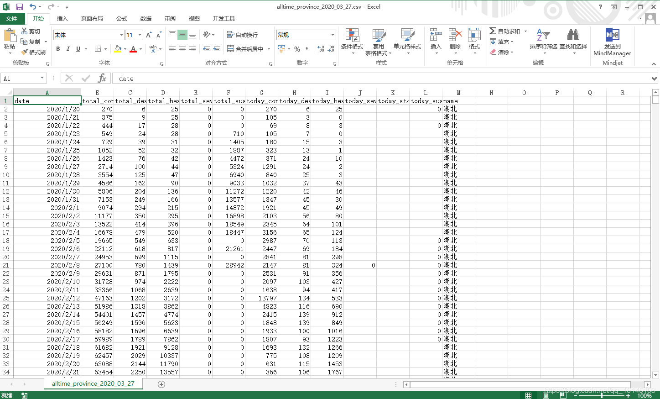Decrease the cell indent

pos(207,49)
